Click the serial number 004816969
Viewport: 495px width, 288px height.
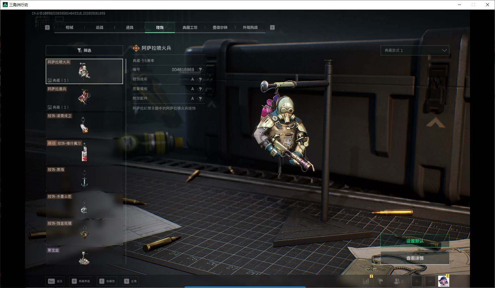(x=183, y=70)
